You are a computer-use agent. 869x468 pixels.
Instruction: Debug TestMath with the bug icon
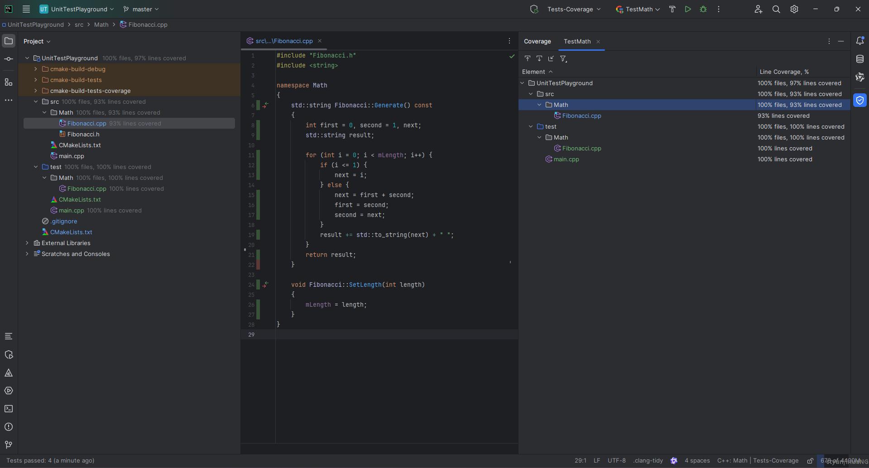(x=703, y=9)
